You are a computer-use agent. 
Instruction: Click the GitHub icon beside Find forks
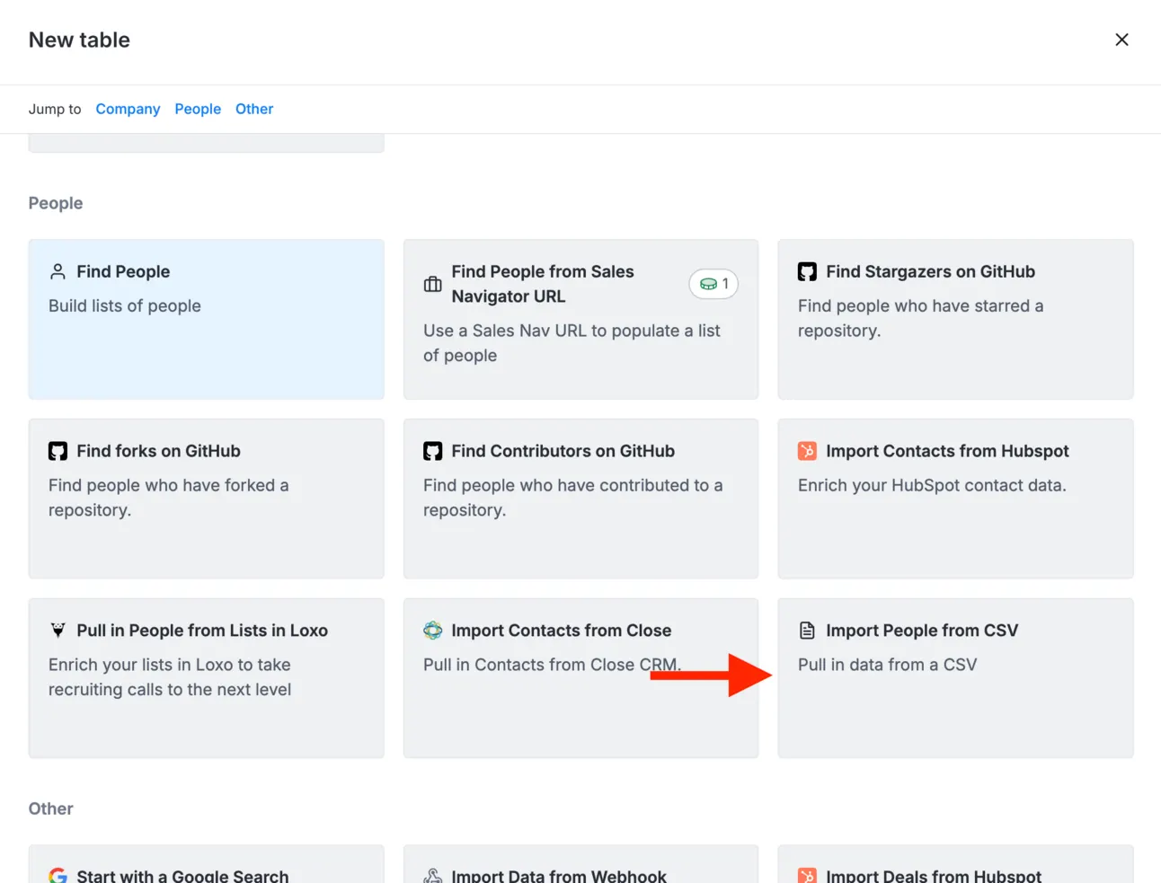click(58, 451)
